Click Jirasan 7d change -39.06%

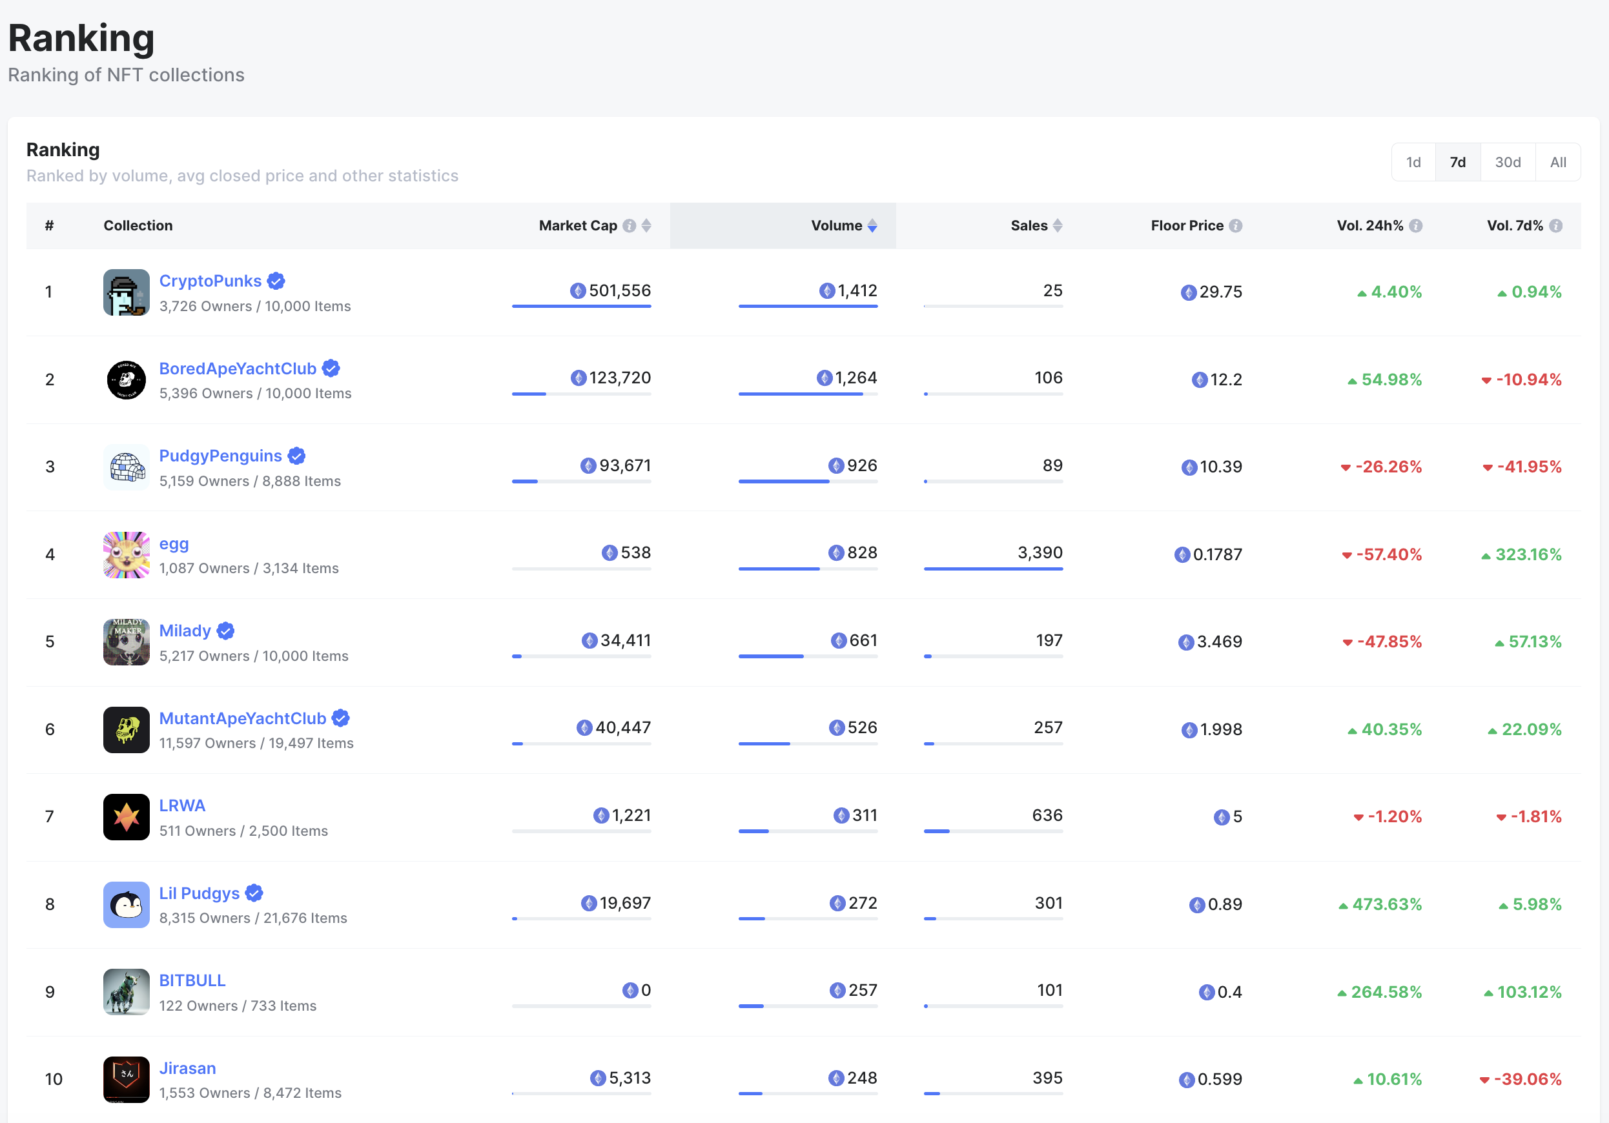[1528, 1080]
